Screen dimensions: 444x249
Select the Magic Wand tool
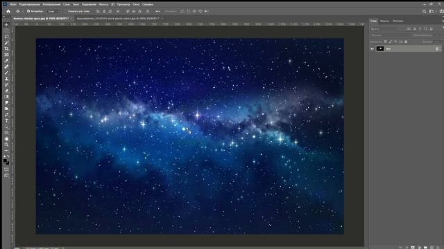6,43
